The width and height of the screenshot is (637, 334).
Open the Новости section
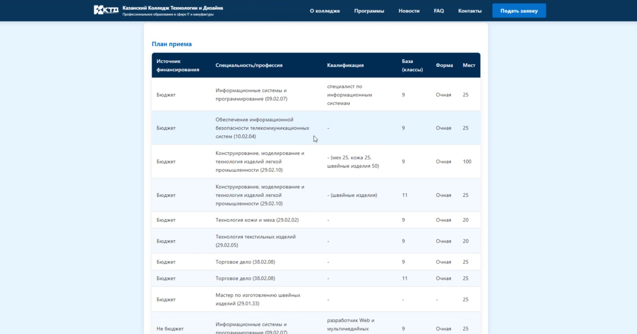coord(409,11)
